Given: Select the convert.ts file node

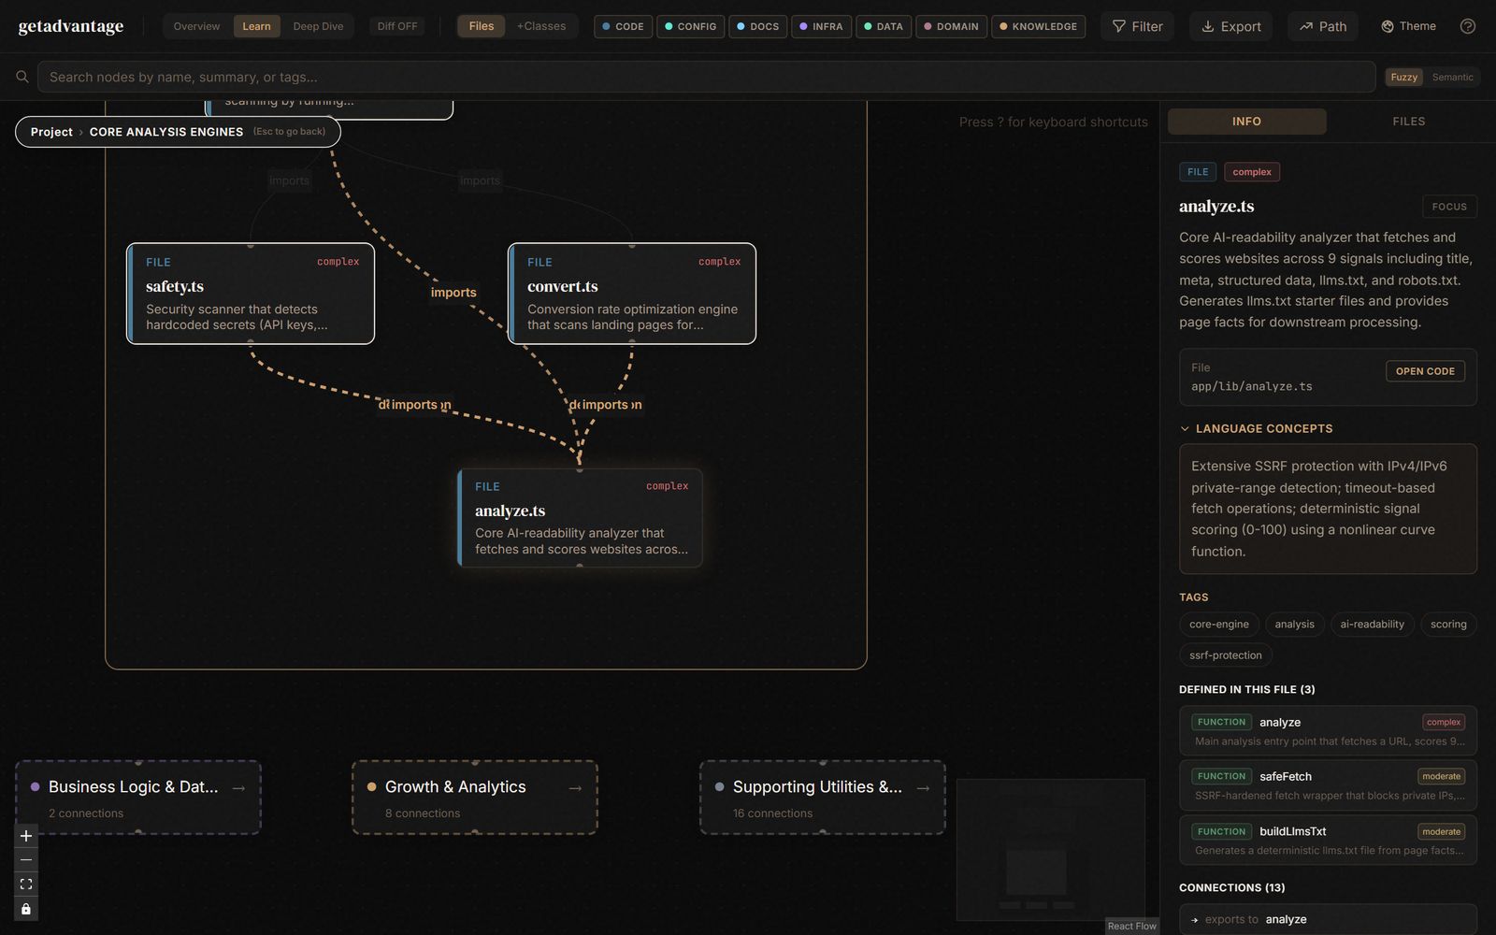Looking at the screenshot, I should [x=632, y=294].
